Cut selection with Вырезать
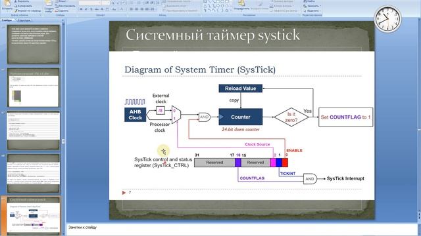Image resolution: width=421 pixels, height=236 pixels. click(22, 1)
